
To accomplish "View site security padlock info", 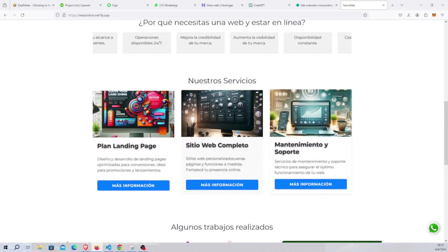I will pos(64,15).
